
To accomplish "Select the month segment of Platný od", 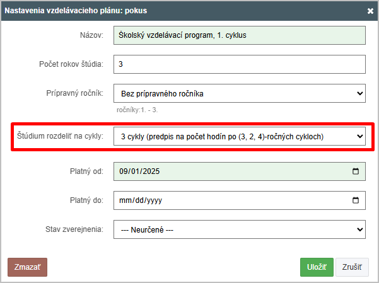I will (124, 171).
